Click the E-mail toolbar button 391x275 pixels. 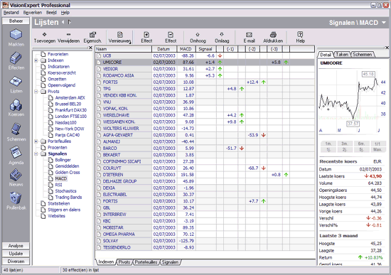tap(249, 38)
